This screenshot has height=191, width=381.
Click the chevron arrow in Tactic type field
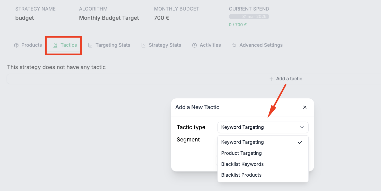tap(302, 127)
